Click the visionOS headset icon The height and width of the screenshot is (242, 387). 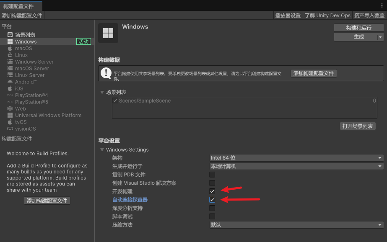[x=10, y=129]
